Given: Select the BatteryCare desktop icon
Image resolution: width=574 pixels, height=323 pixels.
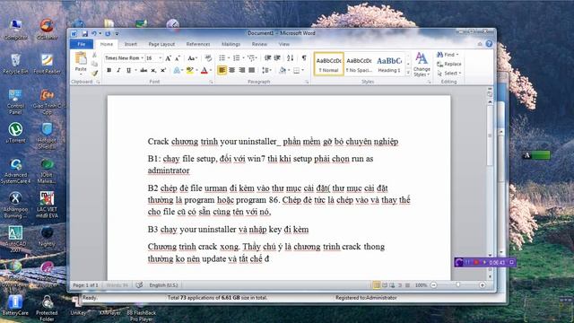Looking at the screenshot, I should coord(15,305).
